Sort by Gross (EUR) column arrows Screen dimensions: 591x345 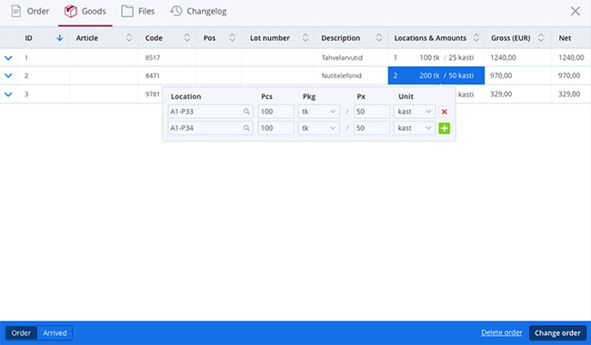point(541,37)
